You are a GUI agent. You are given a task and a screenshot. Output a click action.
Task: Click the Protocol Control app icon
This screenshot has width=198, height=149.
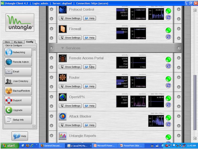coord(63,10)
